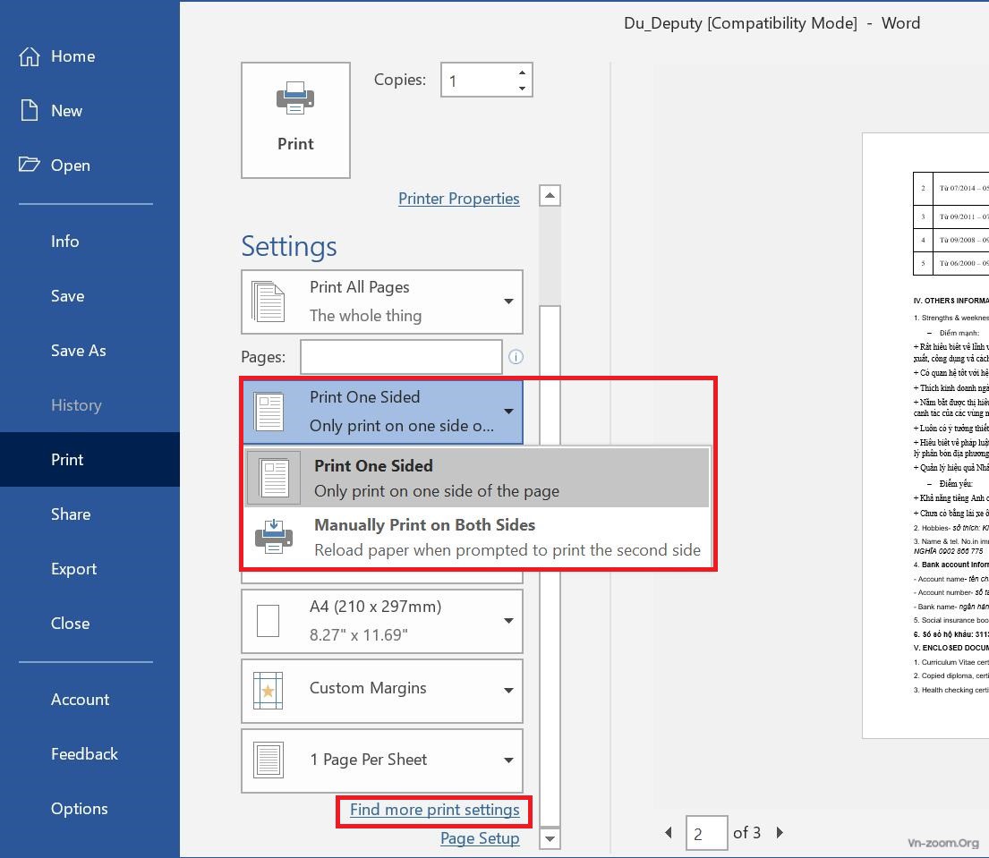Screen dimensions: 989x858
Task: Click the Pages info icon
Action: tap(516, 357)
